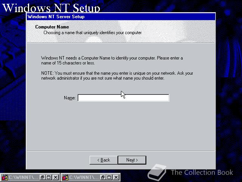
Task: Click the "Name:" field label
Action: 70,98
